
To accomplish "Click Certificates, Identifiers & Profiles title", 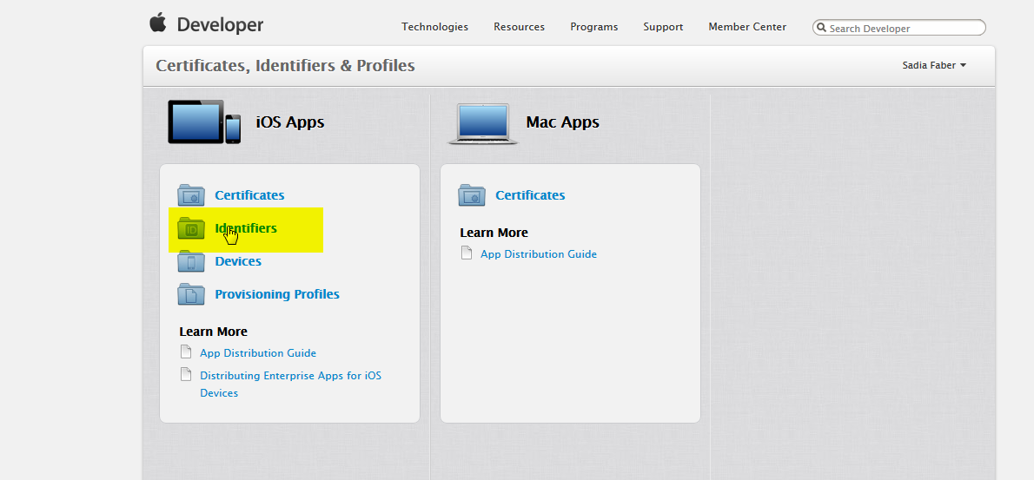I will coord(286,66).
